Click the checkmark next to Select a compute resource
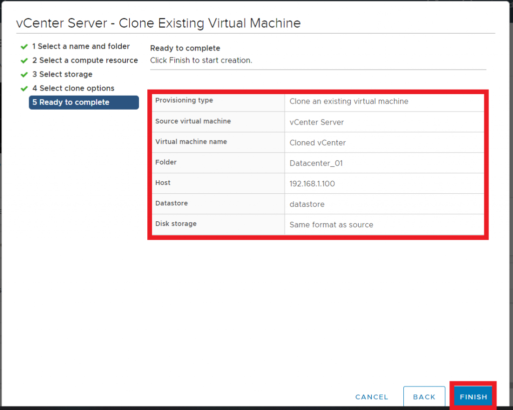The height and width of the screenshot is (410, 513). tap(24, 60)
